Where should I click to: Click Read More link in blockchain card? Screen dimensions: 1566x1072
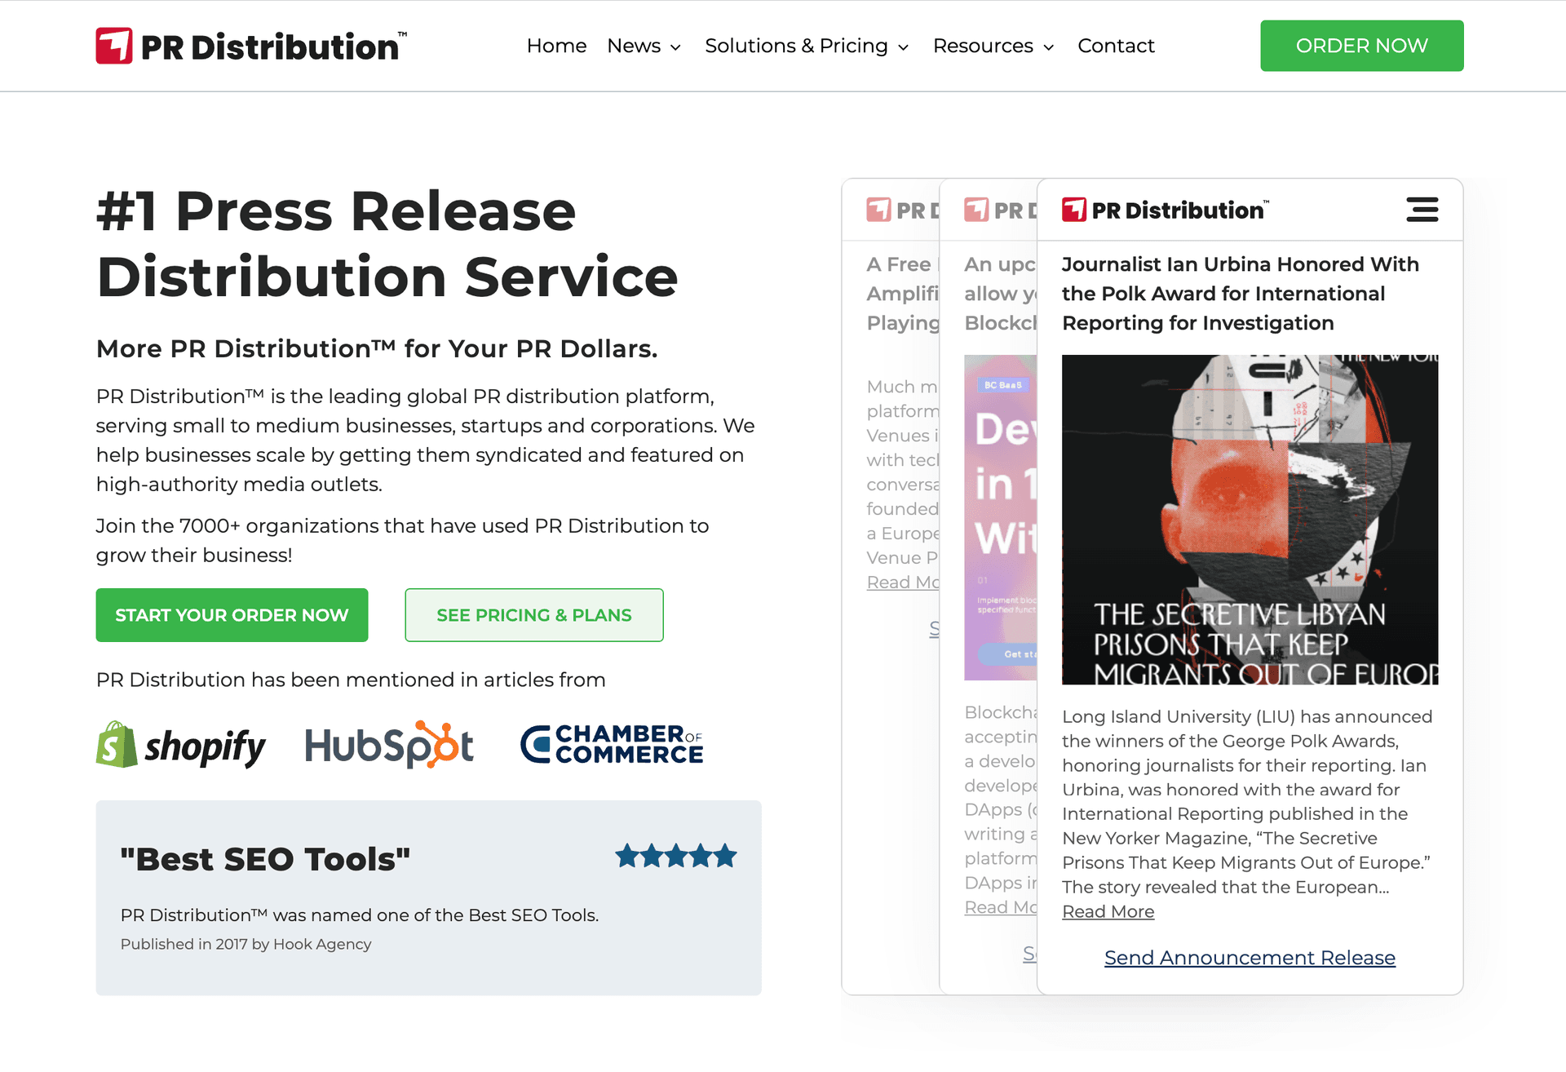[x=1001, y=907]
